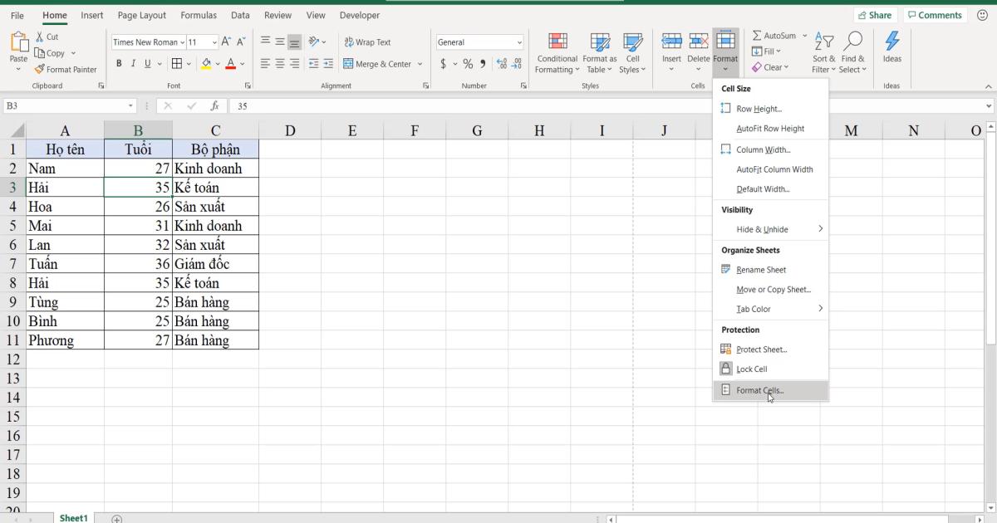
Task: Open the Review ribbon tab
Action: [277, 14]
